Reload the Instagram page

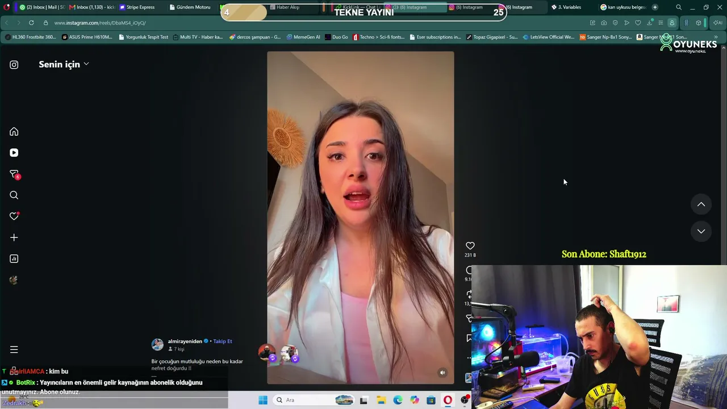[x=31, y=23]
